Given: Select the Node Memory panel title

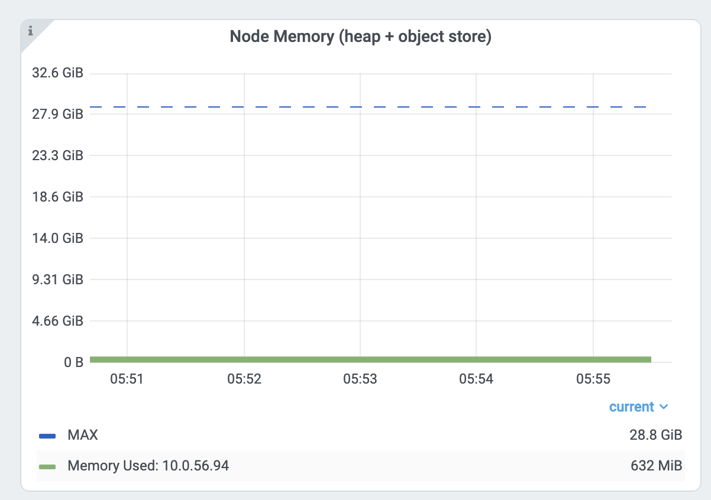Looking at the screenshot, I should 361,36.
